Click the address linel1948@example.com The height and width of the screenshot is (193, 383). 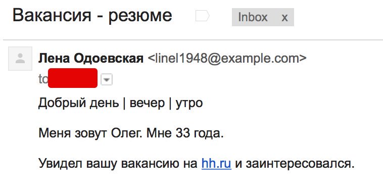(227, 59)
